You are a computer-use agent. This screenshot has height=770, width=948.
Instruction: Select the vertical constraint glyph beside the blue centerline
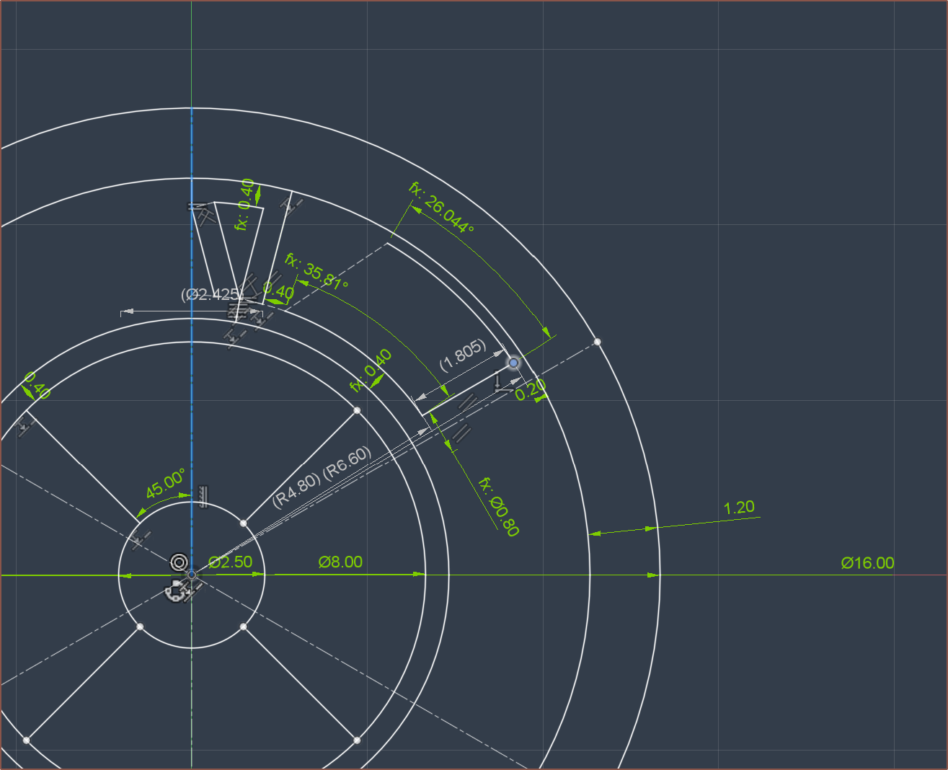[x=204, y=496]
